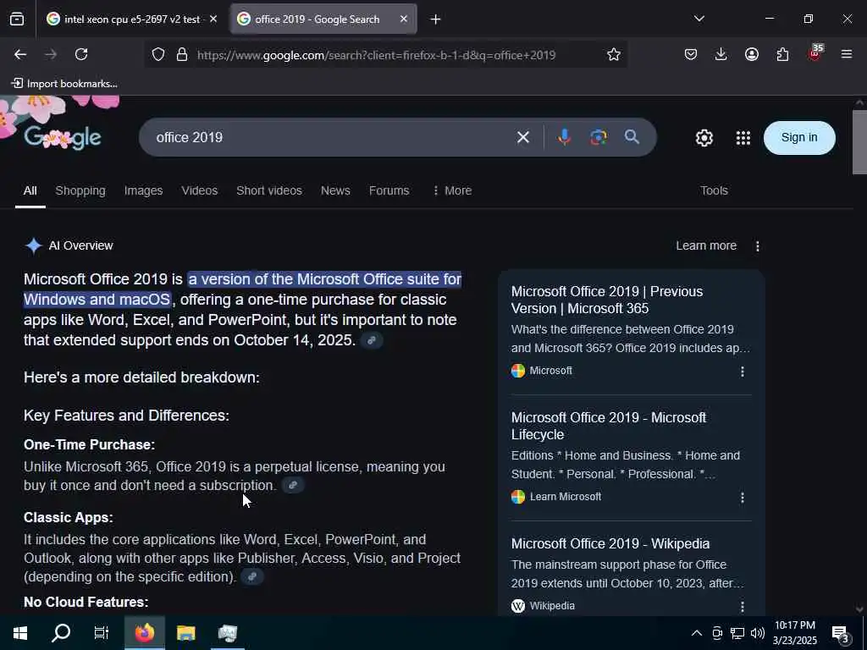The height and width of the screenshot is (650, 867).
Task: Open Firefox application hamburger menu
Action: (x=847, y=54)
